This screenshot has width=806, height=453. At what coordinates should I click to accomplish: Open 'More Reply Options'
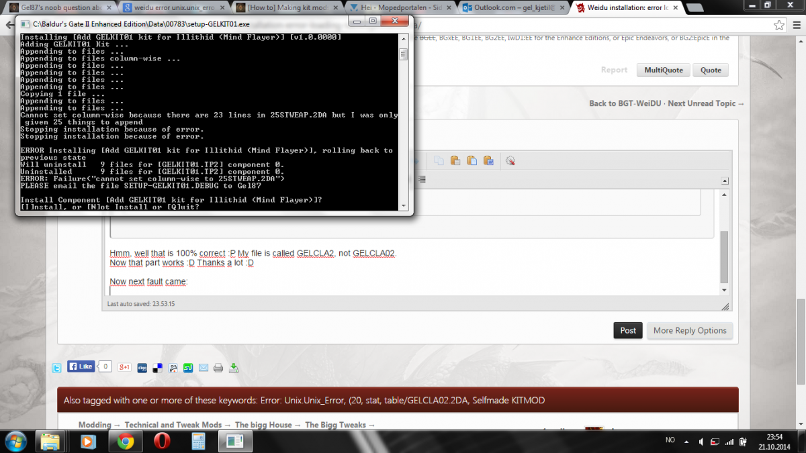690,330
